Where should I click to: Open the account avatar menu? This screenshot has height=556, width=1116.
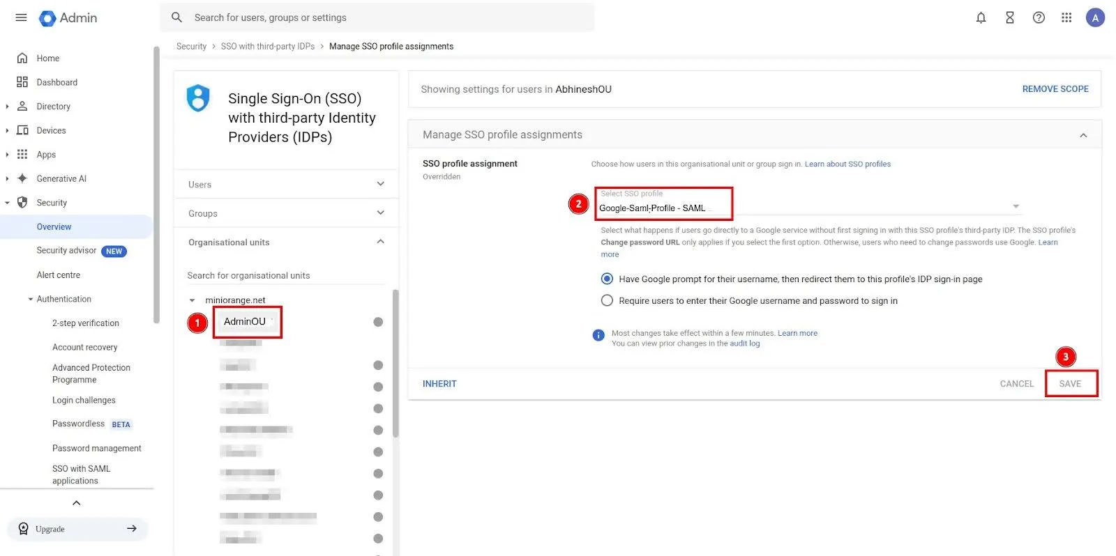pos(1095,18)
